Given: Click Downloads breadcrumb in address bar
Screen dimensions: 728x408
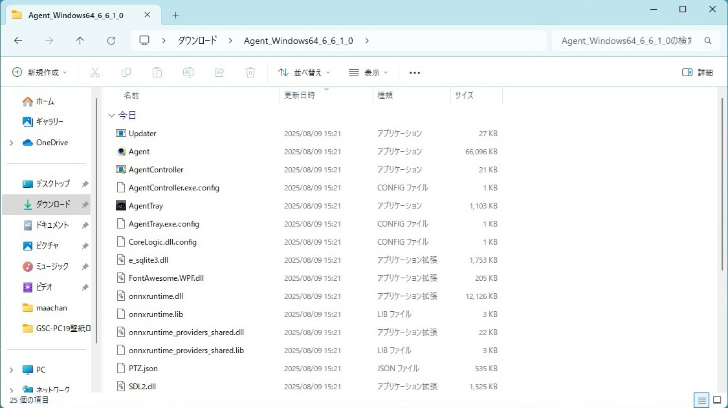Looking at the screenshot, I should pyautogui.click(x=197, y=41).
